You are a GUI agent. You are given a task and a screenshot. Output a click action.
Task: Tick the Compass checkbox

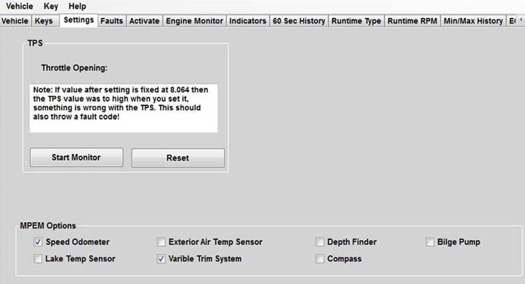319,259
